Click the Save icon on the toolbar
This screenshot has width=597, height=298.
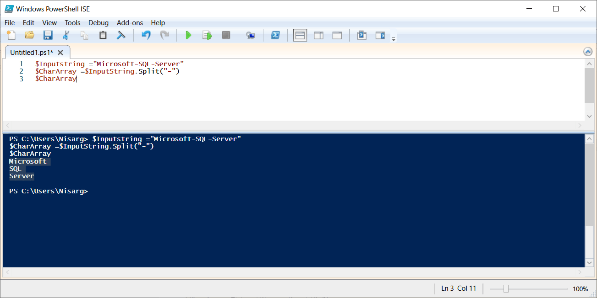coord(48,35)
